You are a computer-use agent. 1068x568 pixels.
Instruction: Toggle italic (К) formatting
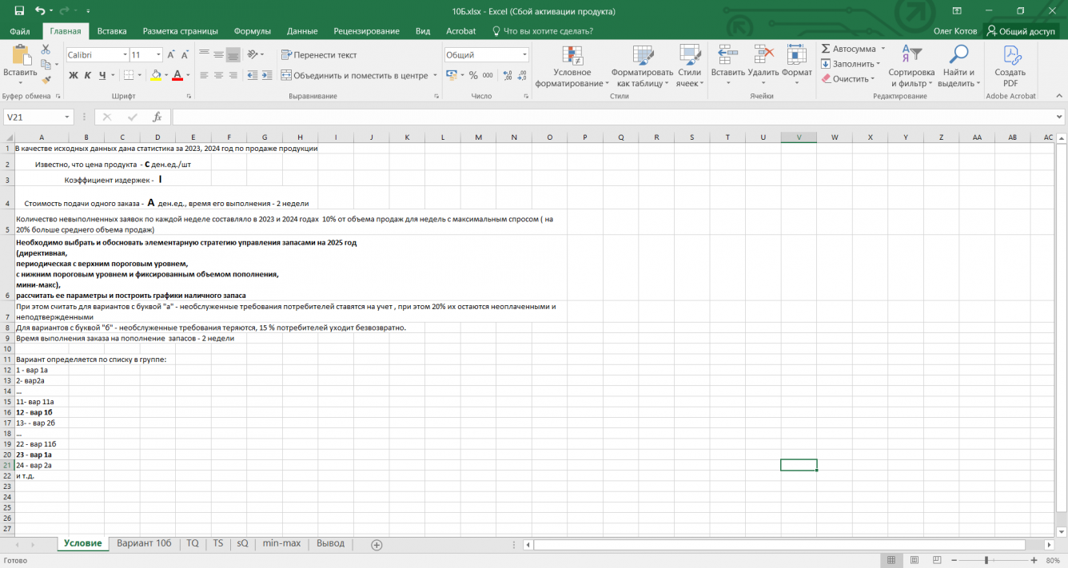(88, 75)
